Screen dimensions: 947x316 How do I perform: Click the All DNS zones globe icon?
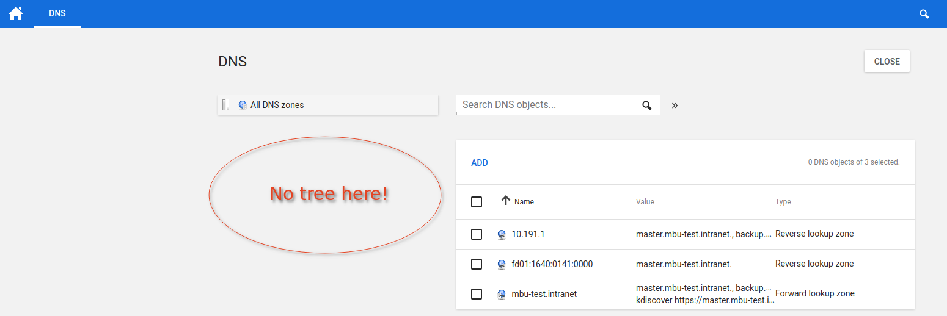(243, 105)
